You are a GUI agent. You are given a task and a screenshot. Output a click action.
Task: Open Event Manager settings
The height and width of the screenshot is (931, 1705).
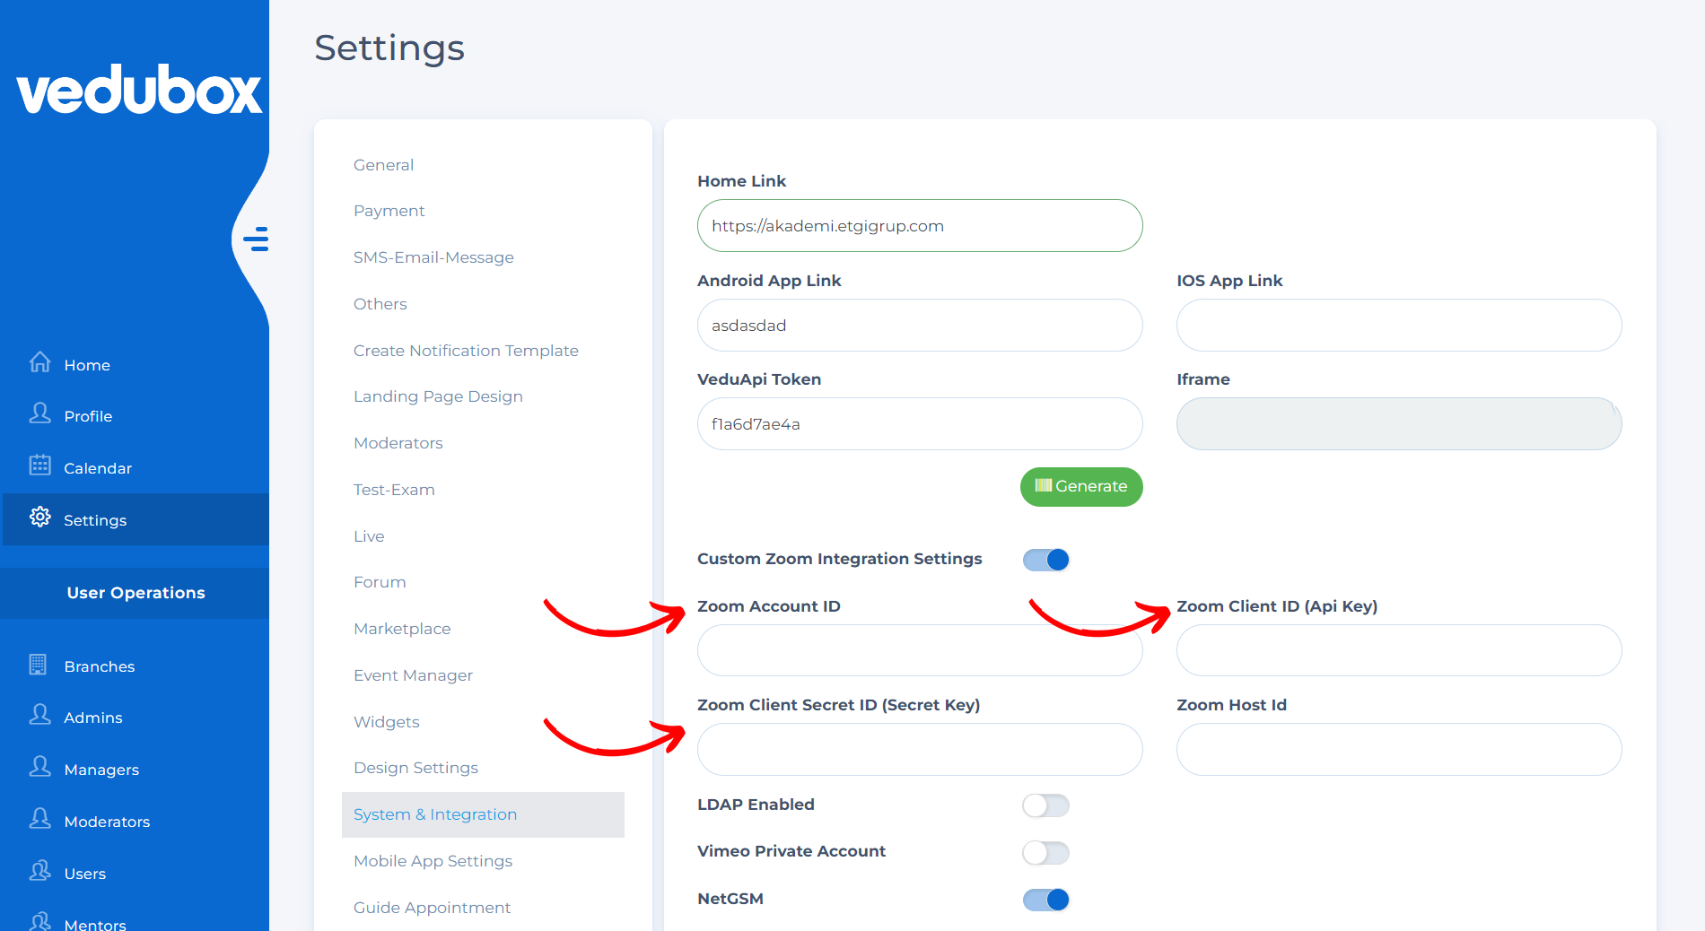click(413, 675)
